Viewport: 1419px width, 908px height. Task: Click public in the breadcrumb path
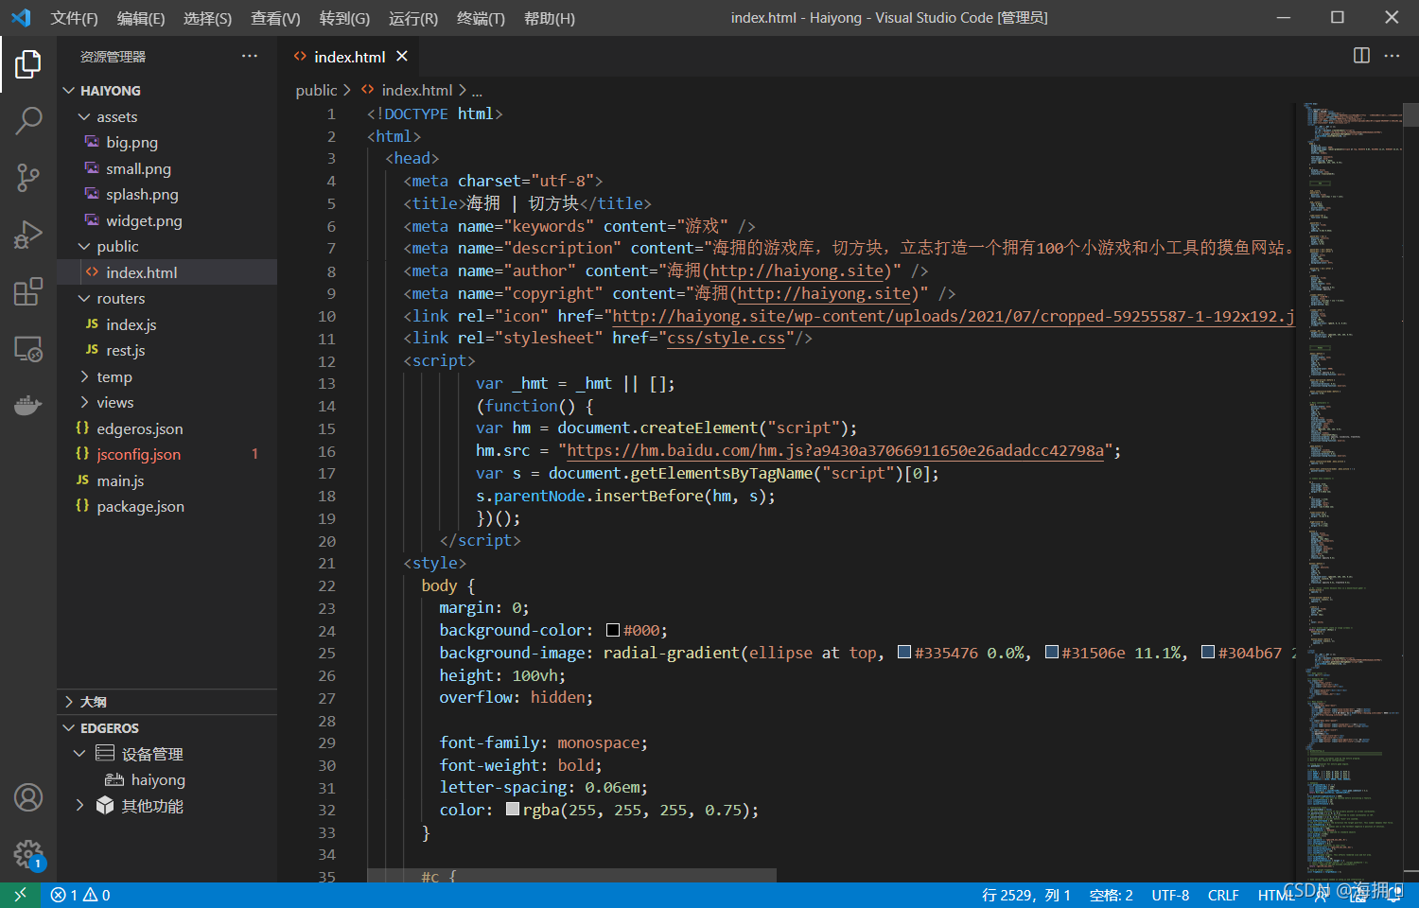[x=316, y=90]
